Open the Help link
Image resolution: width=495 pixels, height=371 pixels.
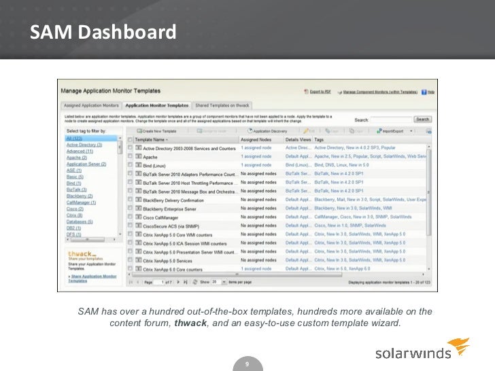pos(431,92)
